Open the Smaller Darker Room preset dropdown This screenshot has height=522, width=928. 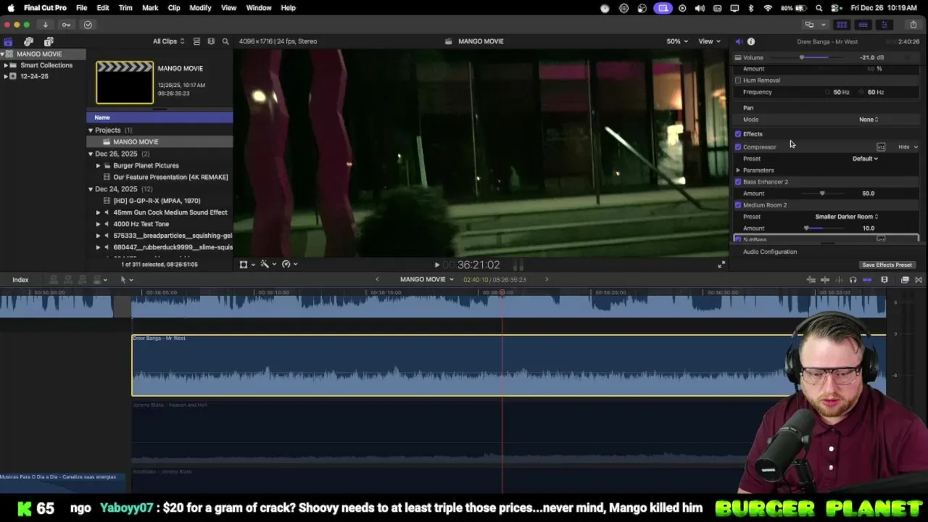click(846, 217)
